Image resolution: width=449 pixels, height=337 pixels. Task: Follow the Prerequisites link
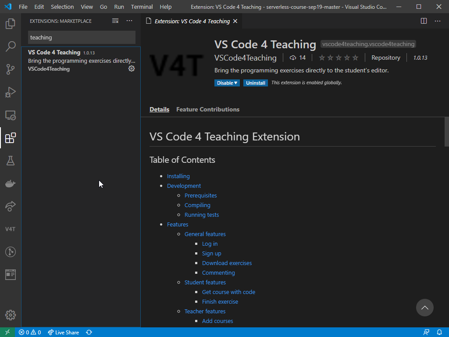200,195
